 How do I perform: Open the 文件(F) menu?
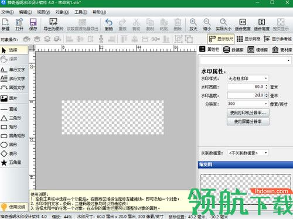coord(8,12)
